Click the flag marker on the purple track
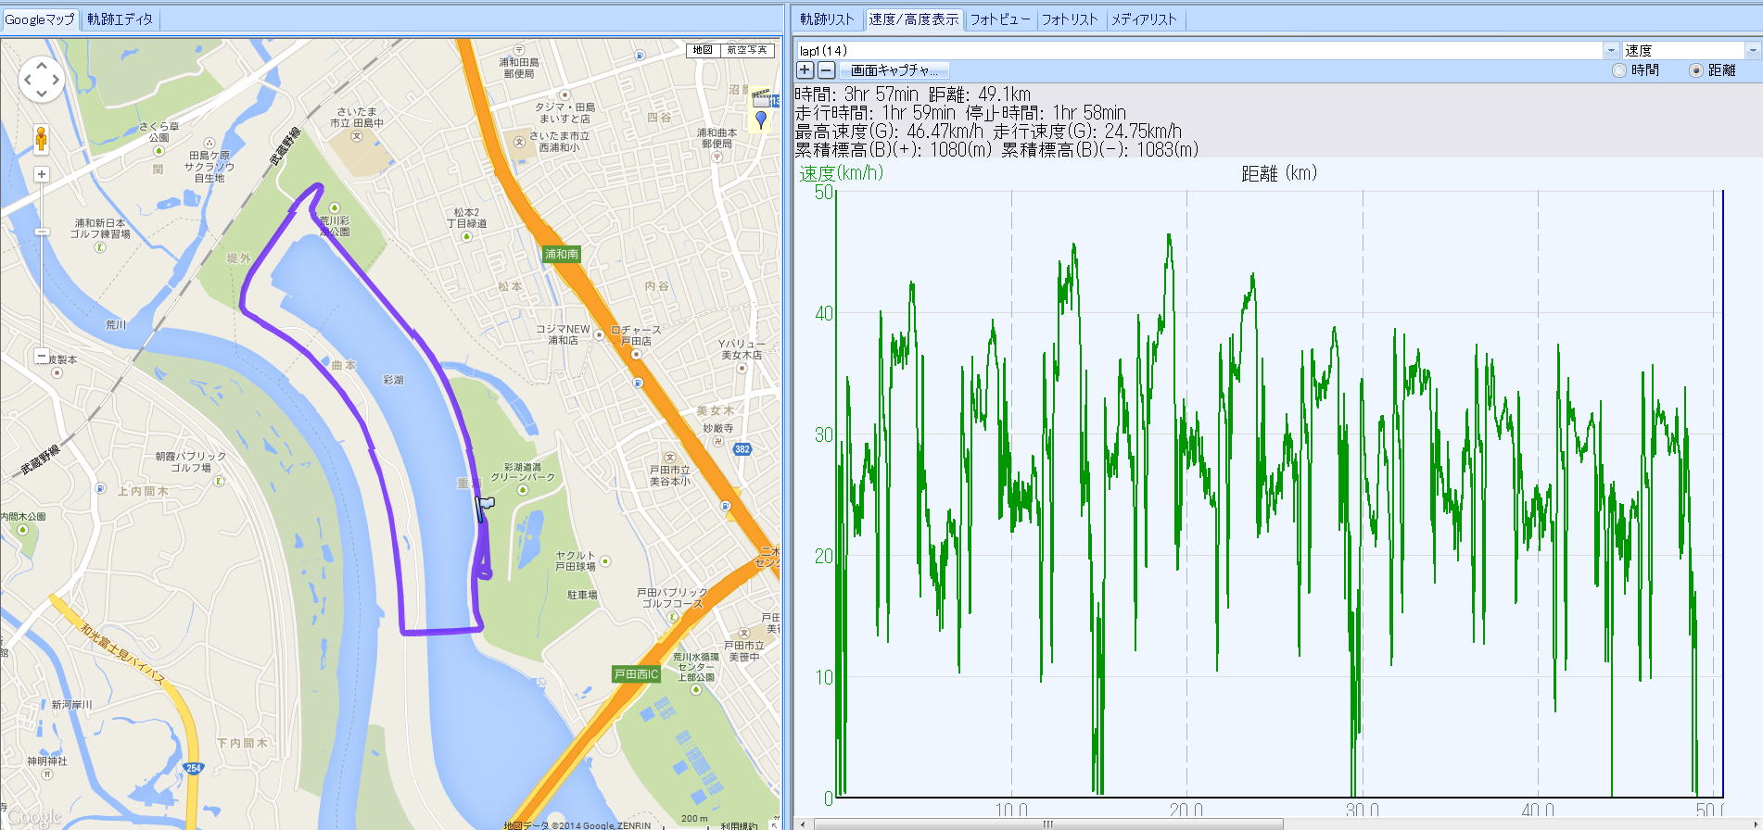Viewport: 1763px width, 830px height. 484,509
